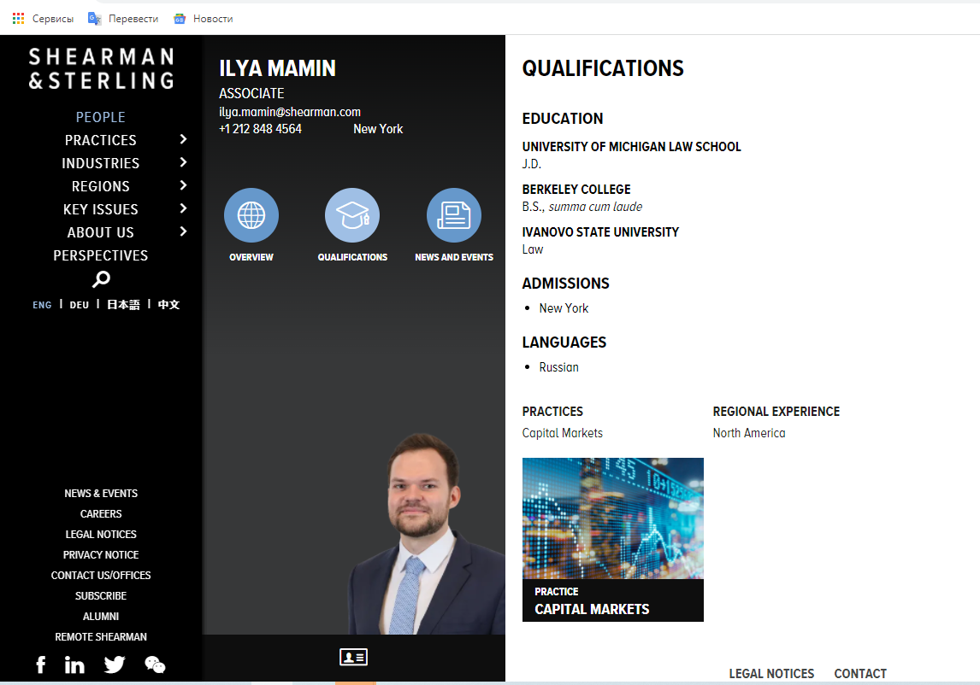Open the Qualifications graduation cap icon
Screen dimensions: 980x685
pos(352,215)
